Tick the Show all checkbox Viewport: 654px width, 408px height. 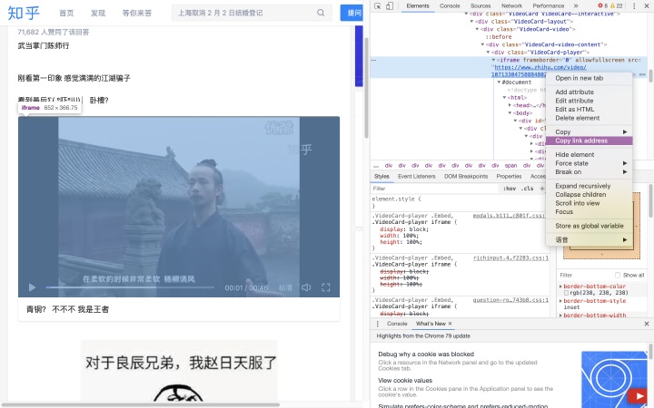618,276
